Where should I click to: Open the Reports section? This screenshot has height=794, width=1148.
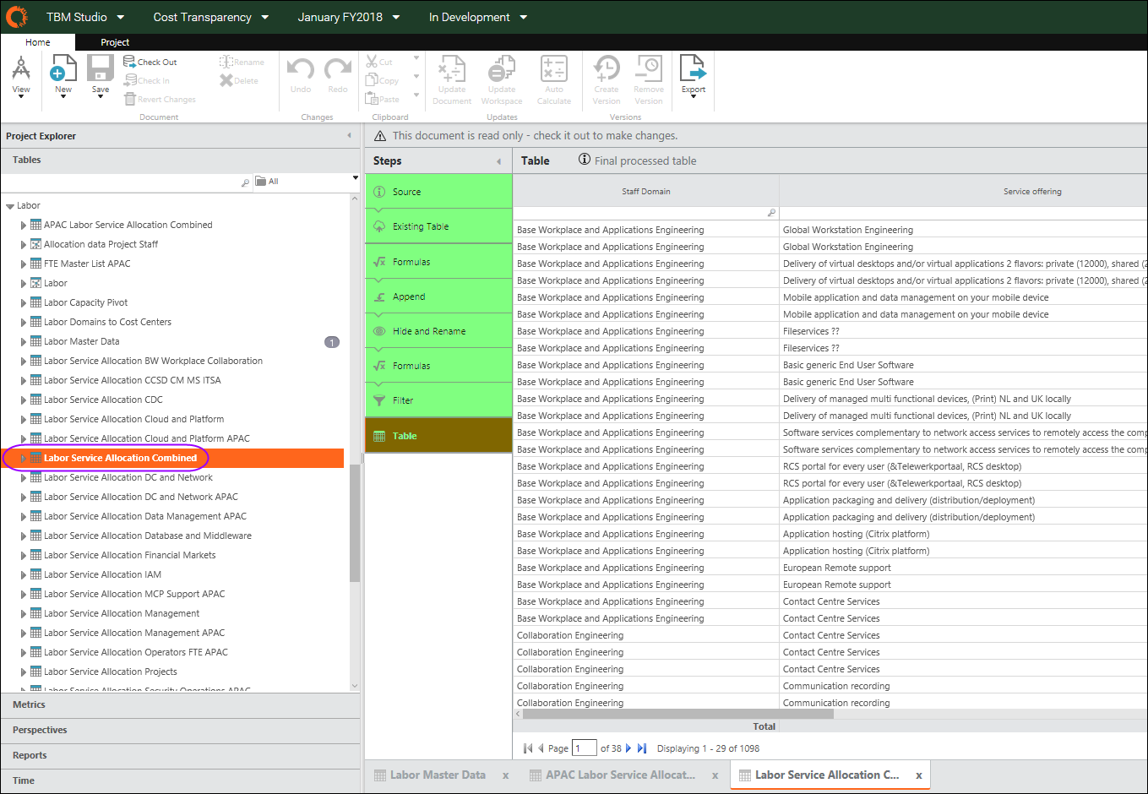[x=180, y=755]
